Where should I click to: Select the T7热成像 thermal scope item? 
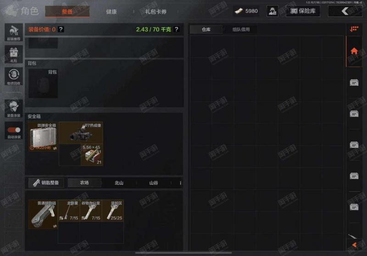coord(81,133)
